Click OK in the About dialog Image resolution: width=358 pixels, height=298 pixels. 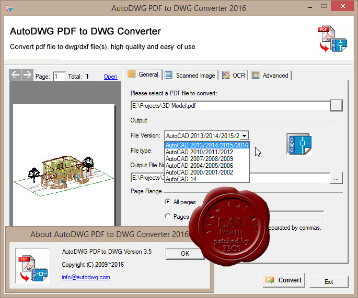pos(185,254)
